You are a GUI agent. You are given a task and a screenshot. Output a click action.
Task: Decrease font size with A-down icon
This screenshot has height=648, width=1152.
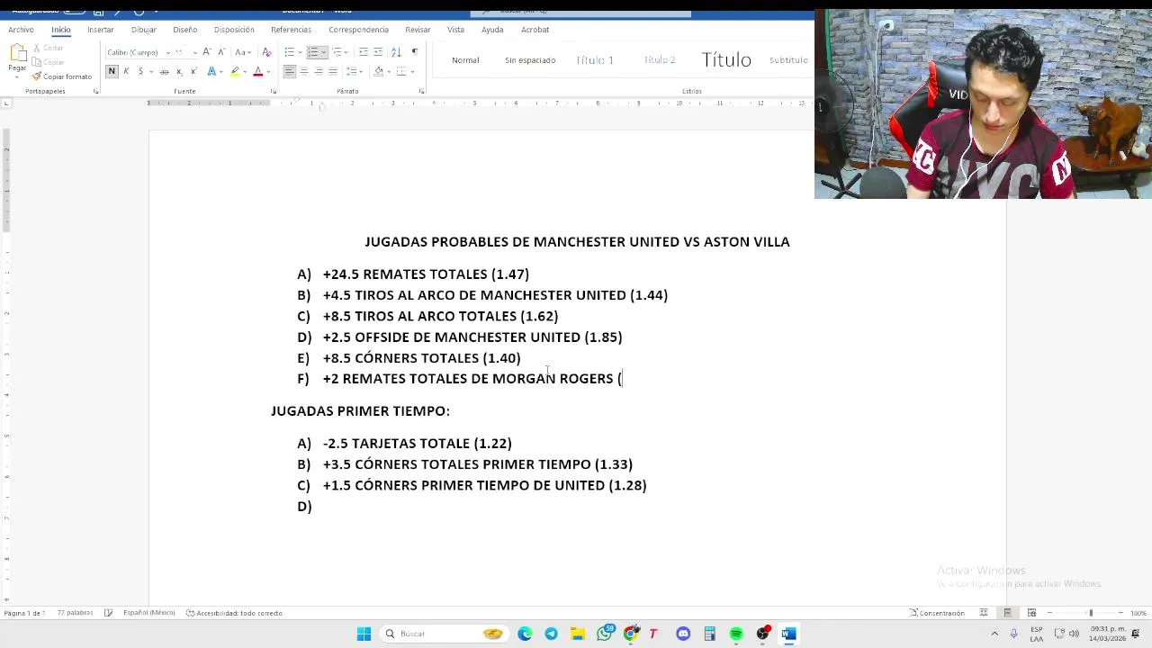pyautogui.click(x=221, y=52)
